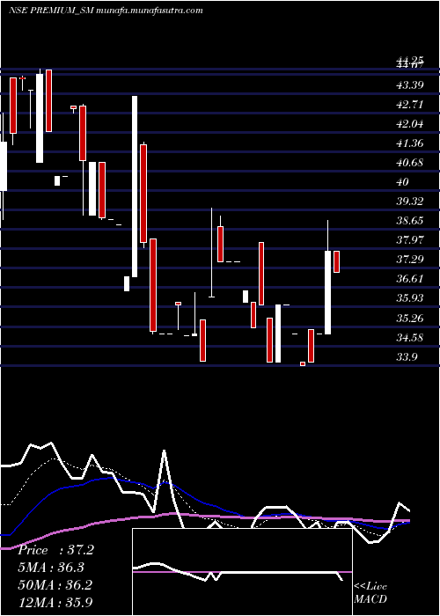
Task: Click the tall white candlestick reaching 43
Action: 135,187
